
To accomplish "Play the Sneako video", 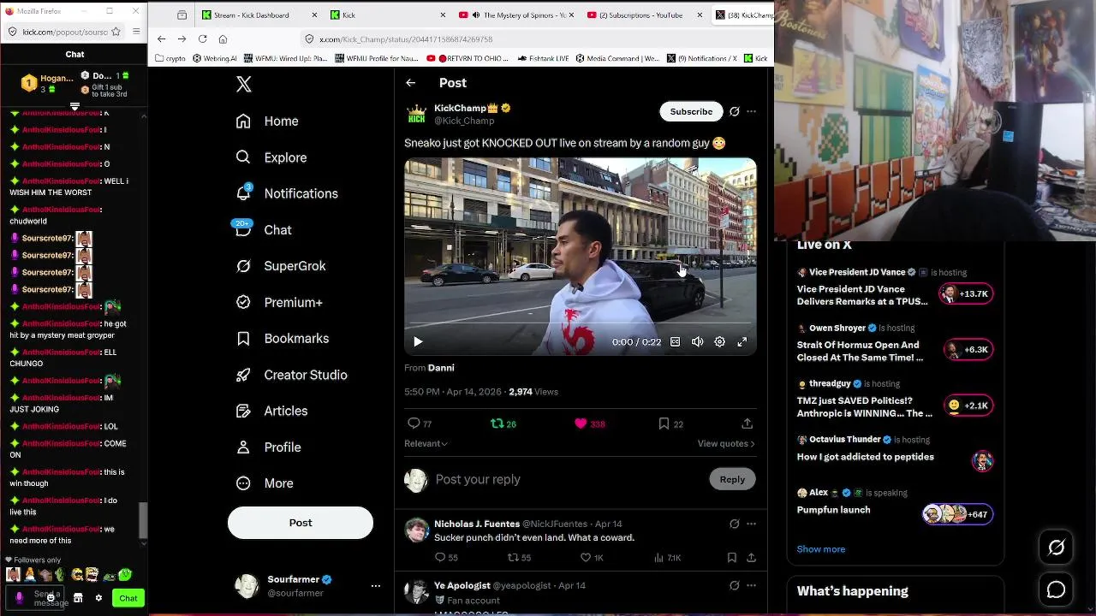I will coord(418,341).
